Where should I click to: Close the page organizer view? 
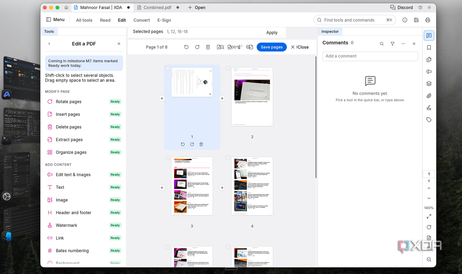coord(300,47)
